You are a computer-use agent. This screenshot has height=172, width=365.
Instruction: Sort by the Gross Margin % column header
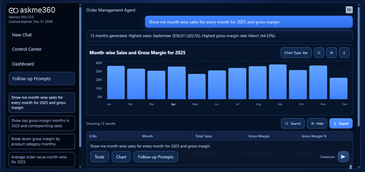326,136
